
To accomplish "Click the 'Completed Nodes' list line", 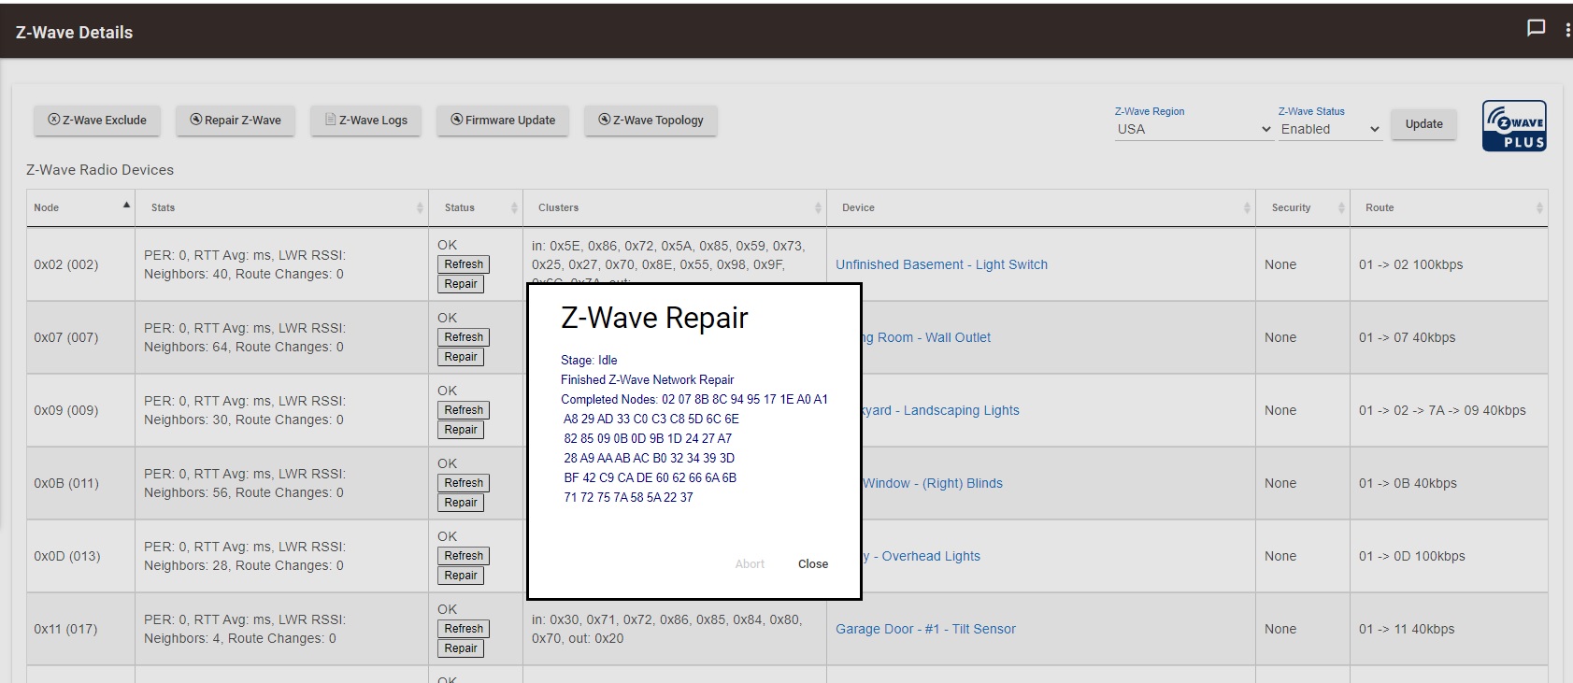I will [x=694, y=399].
